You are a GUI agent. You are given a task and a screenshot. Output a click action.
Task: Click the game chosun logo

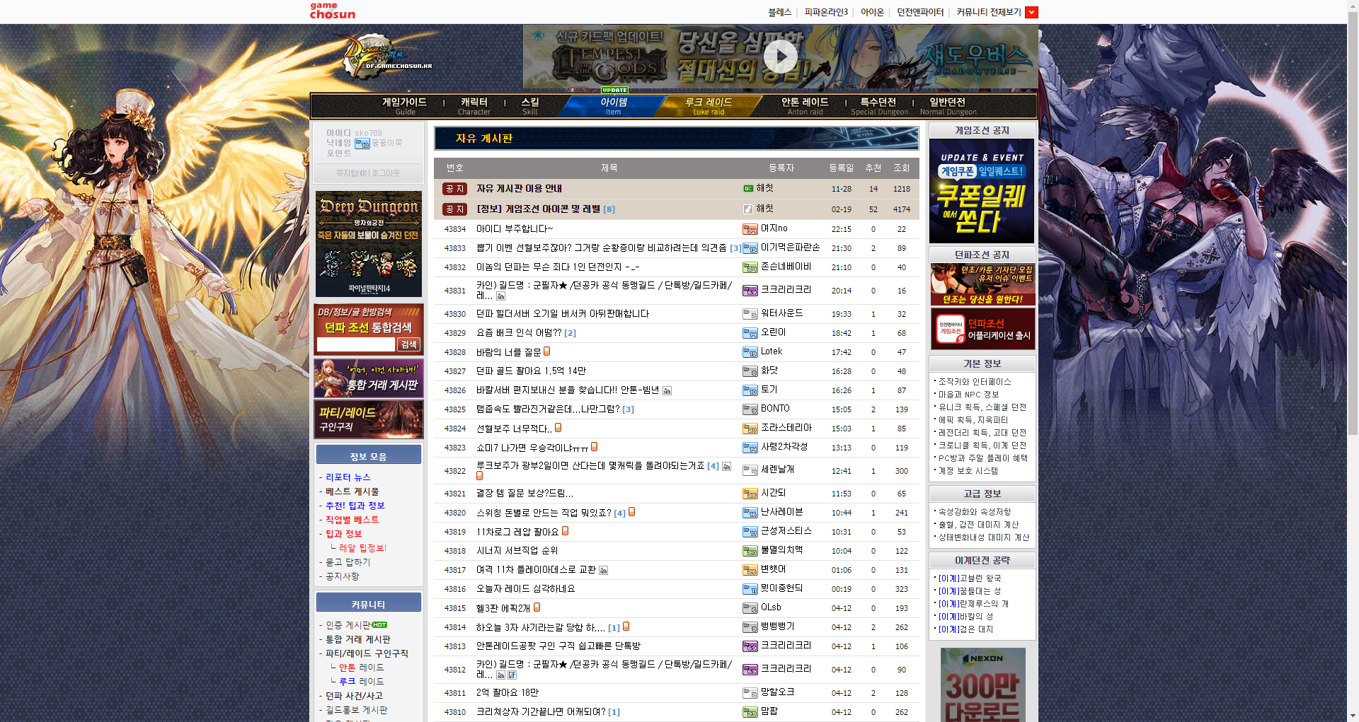pyautogui.click(x=332, y=11)
